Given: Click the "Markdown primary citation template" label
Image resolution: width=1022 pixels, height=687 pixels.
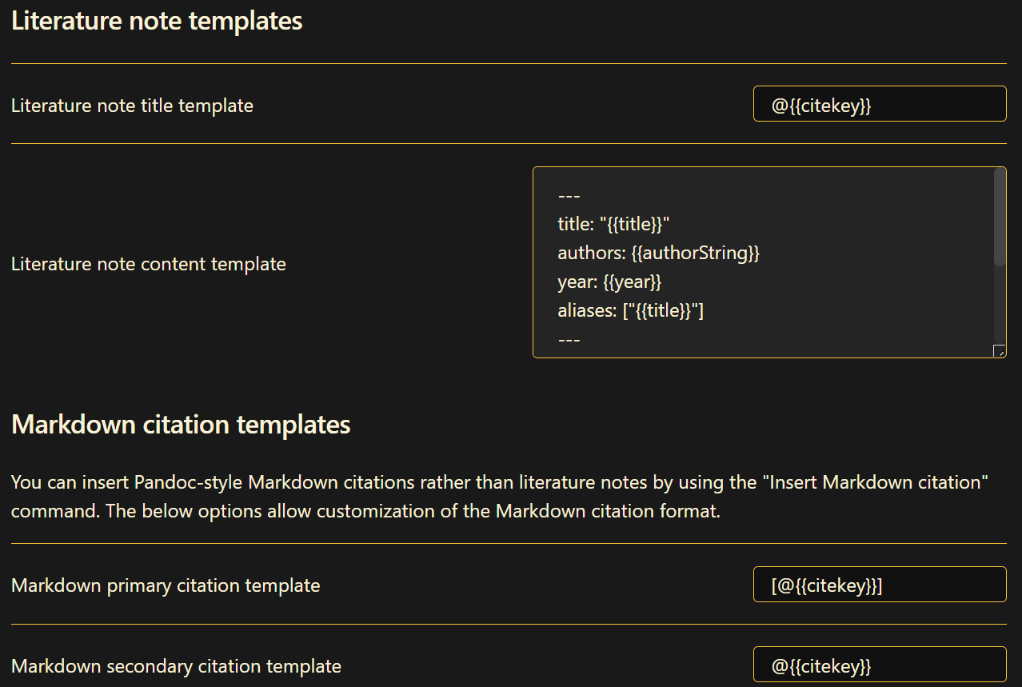Looking at the screenshot, I should click(x=166, y=585).
